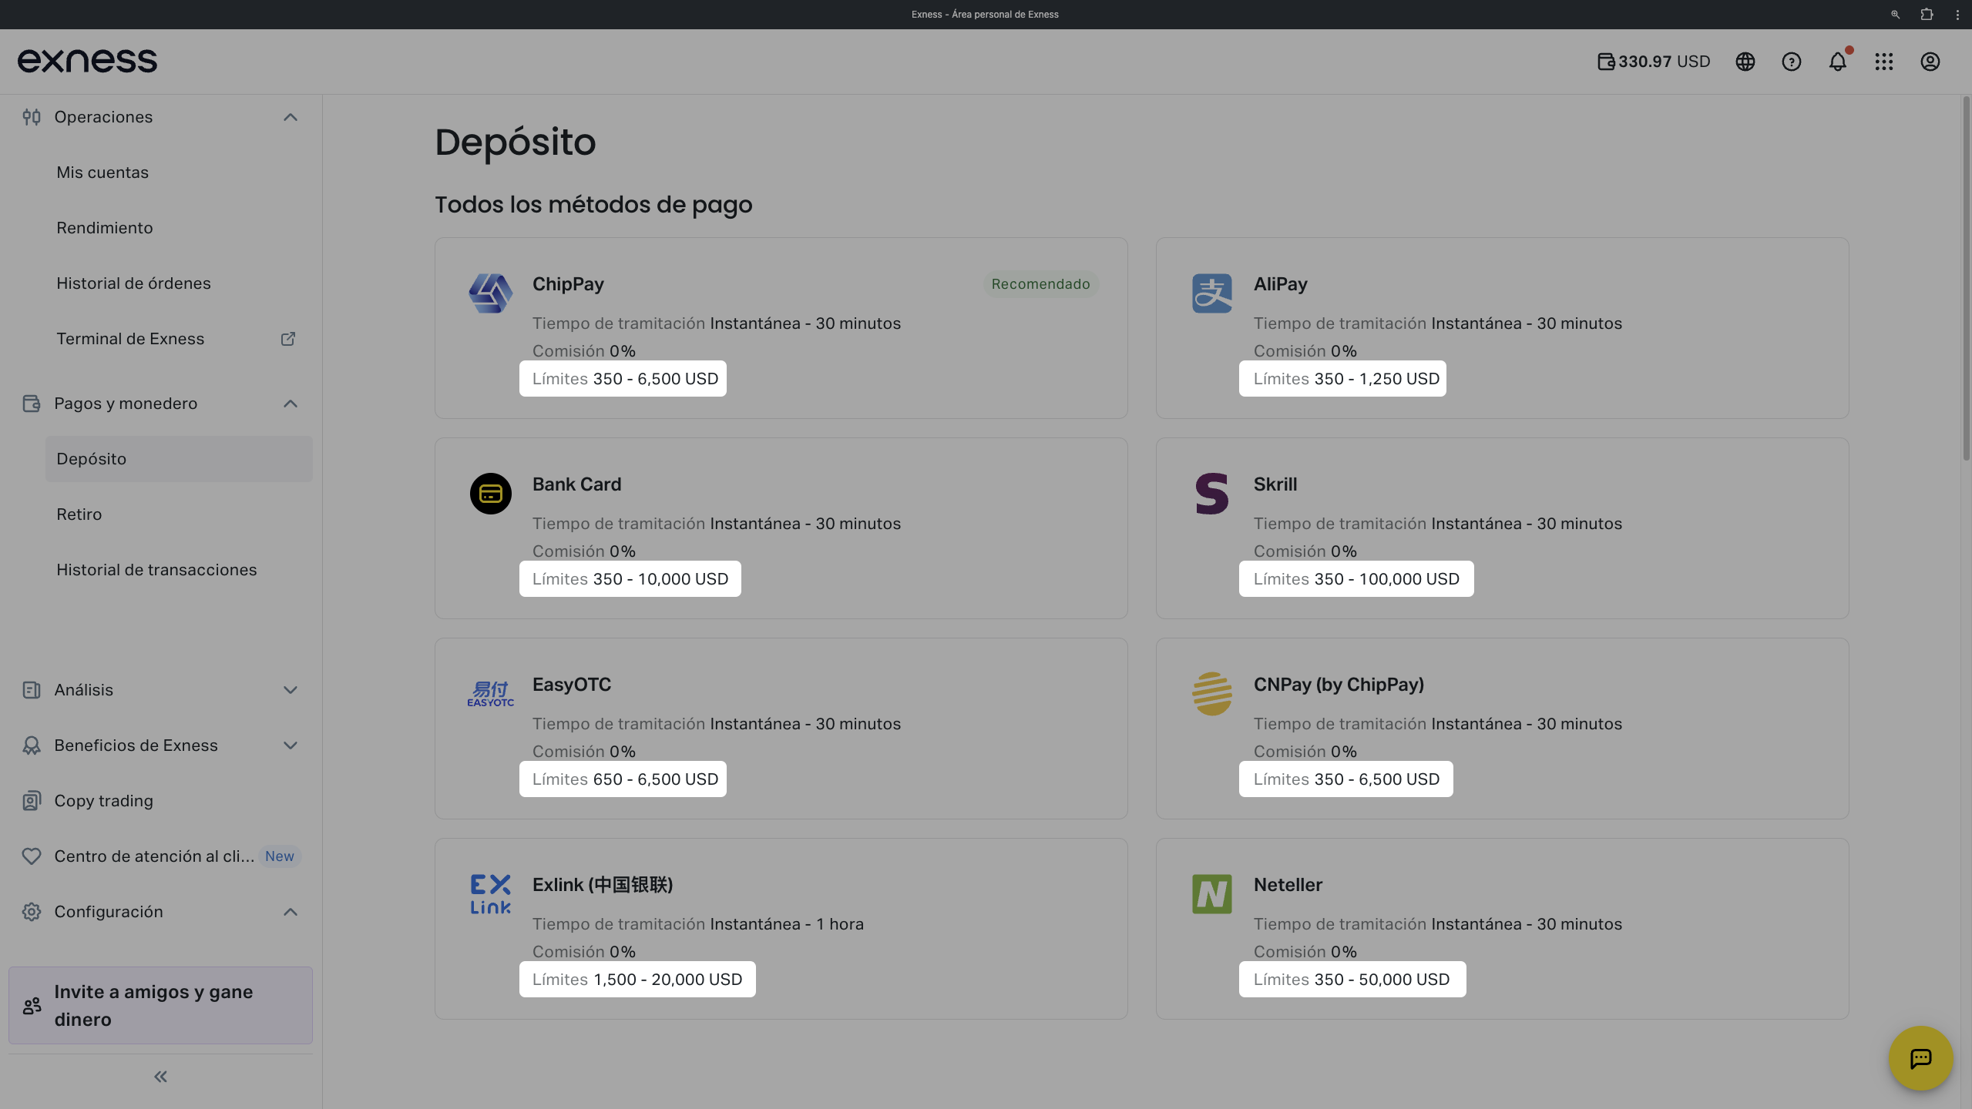Image resolution: width=1972 pixels, height=1109 pixels.
Task: Open the yellow live chat button
Action: (x=1921, y=1058)
